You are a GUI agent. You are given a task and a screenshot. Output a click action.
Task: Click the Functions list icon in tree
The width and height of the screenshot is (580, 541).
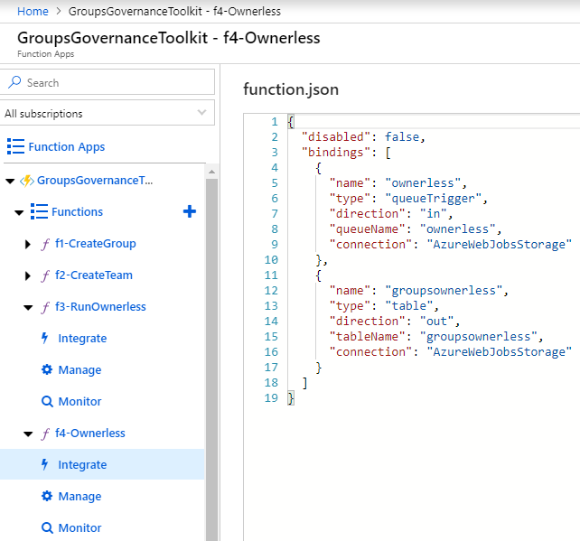[38, 211]
